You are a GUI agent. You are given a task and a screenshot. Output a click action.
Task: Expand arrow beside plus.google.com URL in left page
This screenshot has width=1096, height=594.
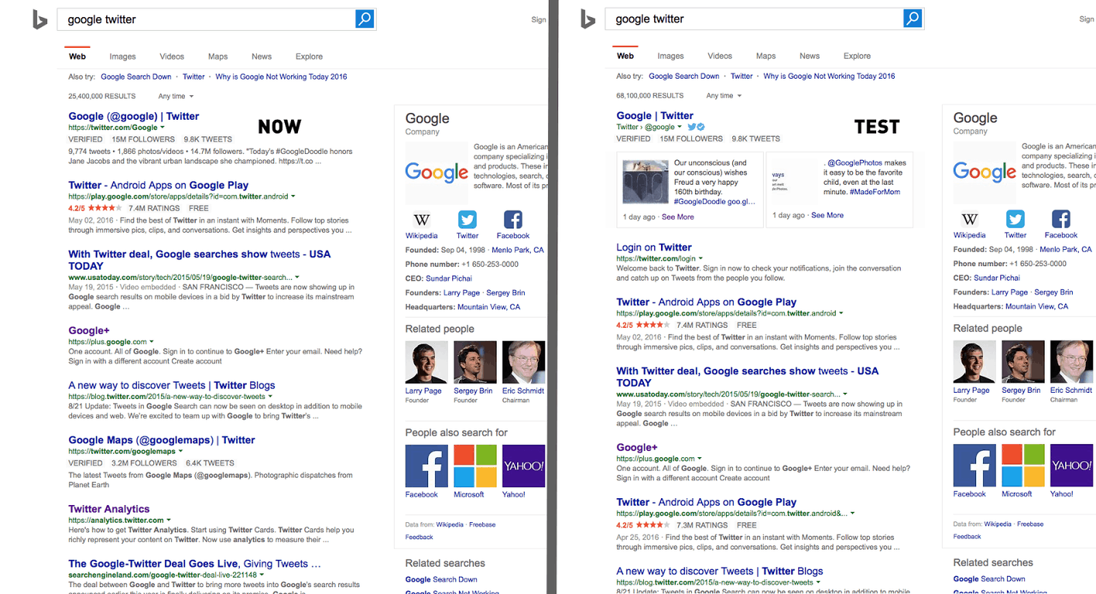(152, 342)
